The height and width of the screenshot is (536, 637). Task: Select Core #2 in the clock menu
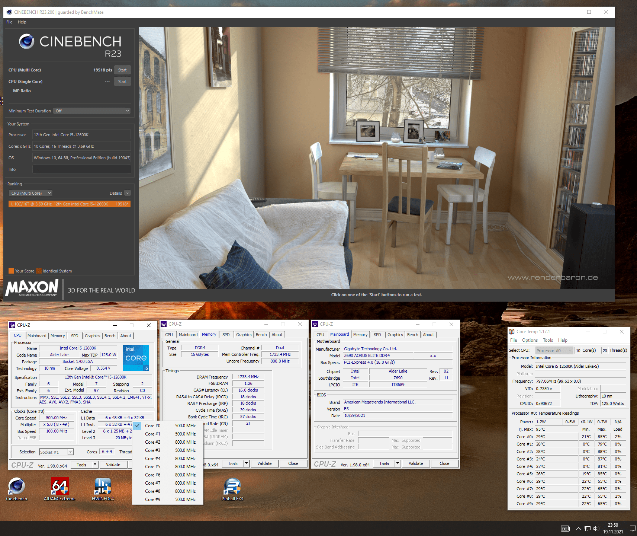click(x=168, y=442)
